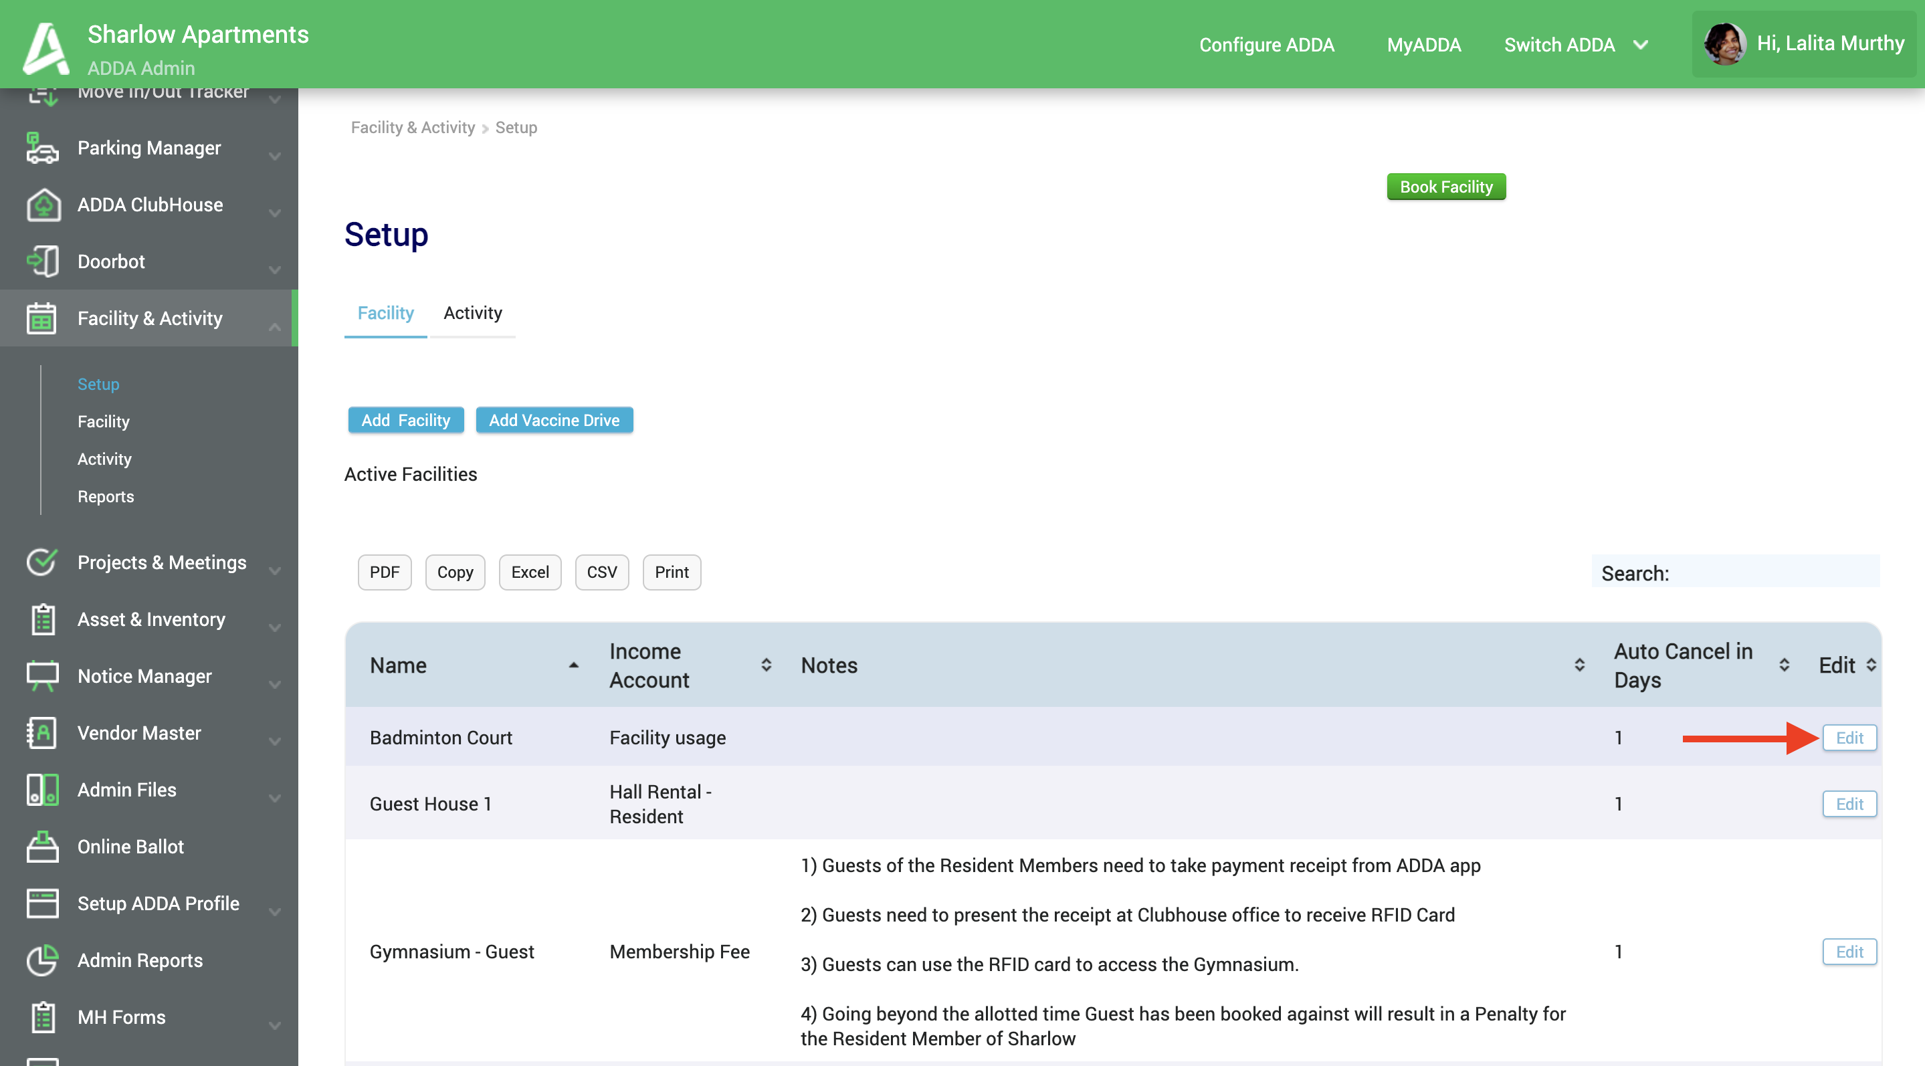This screenshot has height=1066, width=1925.
Task: Open Facility in sidebar submenu
Action: tap(103, 421)
